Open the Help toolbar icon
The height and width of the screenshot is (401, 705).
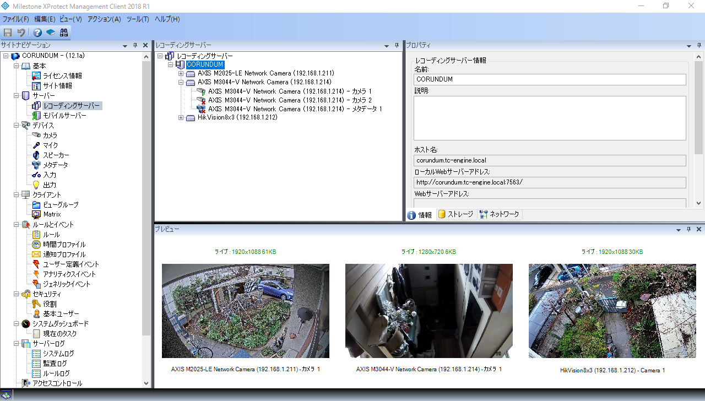point(37,32)
